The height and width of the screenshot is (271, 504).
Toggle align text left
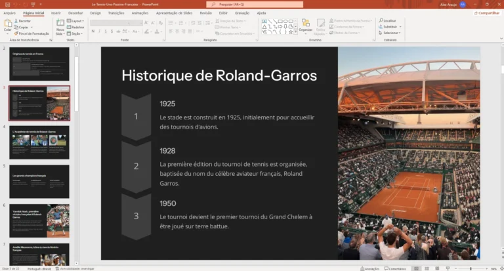point(171,31)
